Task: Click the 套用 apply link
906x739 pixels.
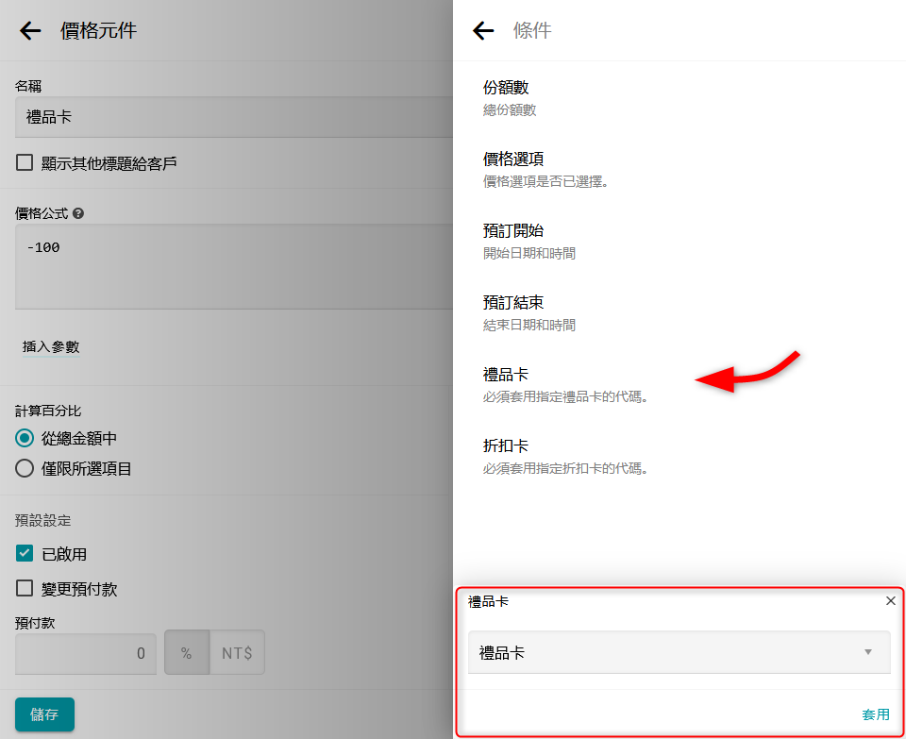Action: pos(875,714)
